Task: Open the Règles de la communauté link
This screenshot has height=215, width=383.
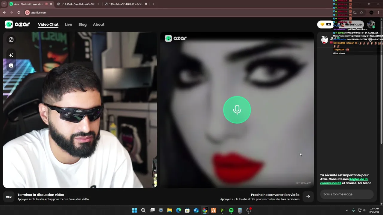Action: [x=344, y=181]
